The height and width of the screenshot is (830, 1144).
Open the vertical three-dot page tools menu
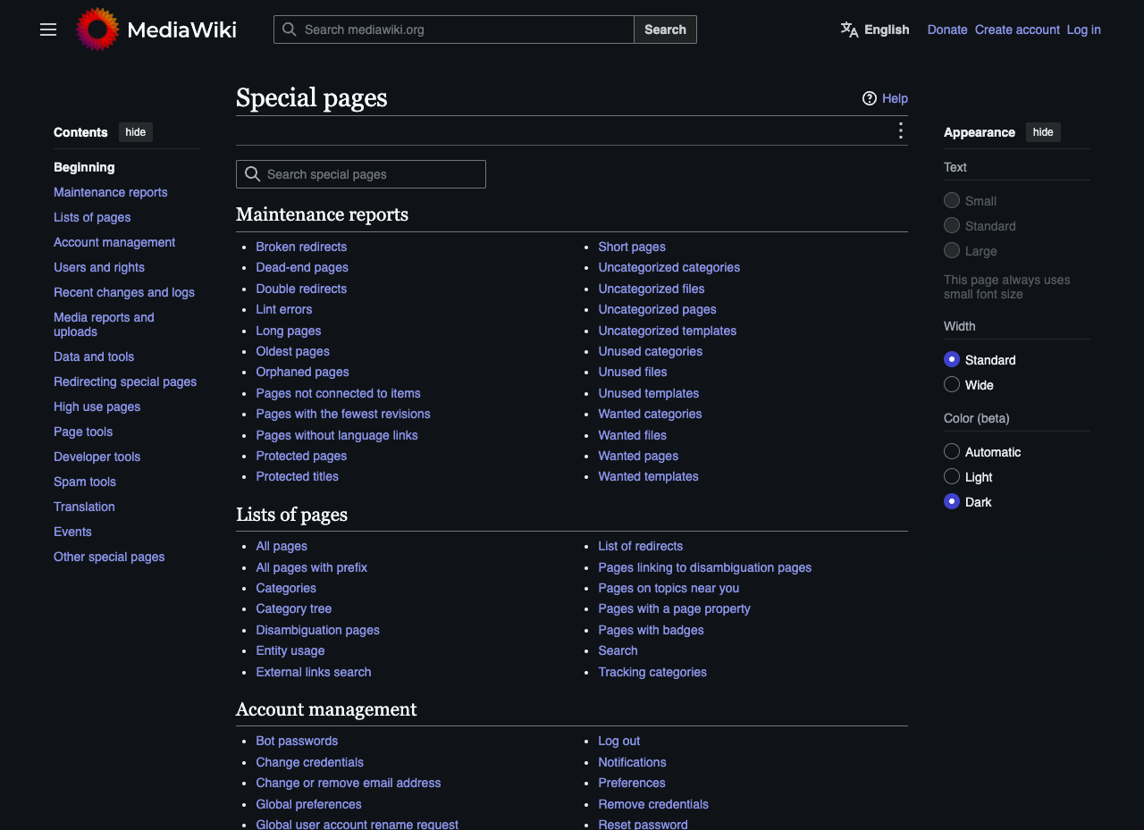[900, 131]
